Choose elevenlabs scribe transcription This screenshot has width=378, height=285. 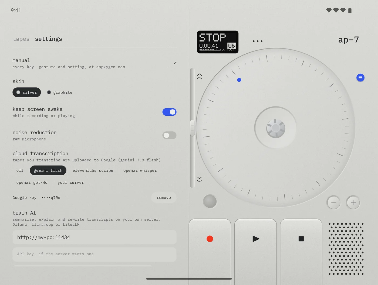93,170
